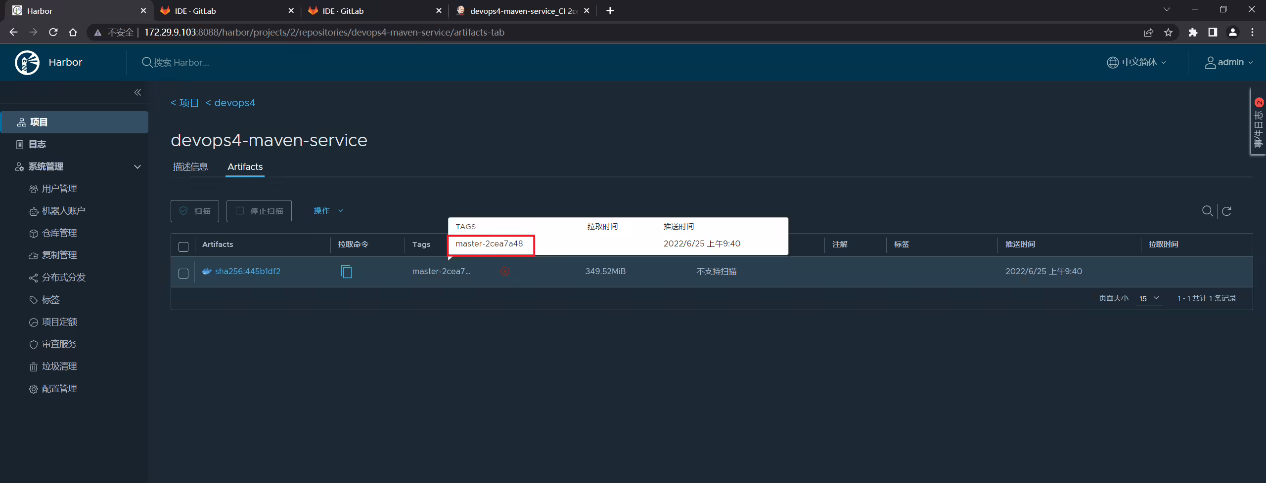This screenshot has height=483, width=1266.
Task: Collapse the sidebar with the double-chevron icon
Action: (x=137, y=92)
